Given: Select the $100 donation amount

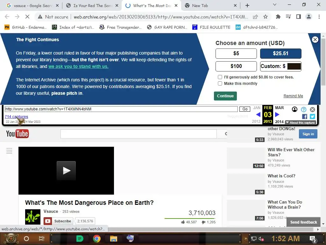Looking at the screenshot, I should tap(236, 66).
